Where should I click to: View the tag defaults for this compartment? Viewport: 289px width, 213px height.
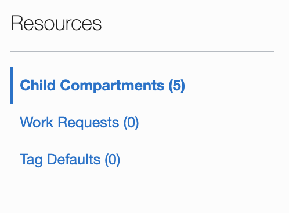tap(70, 160)
